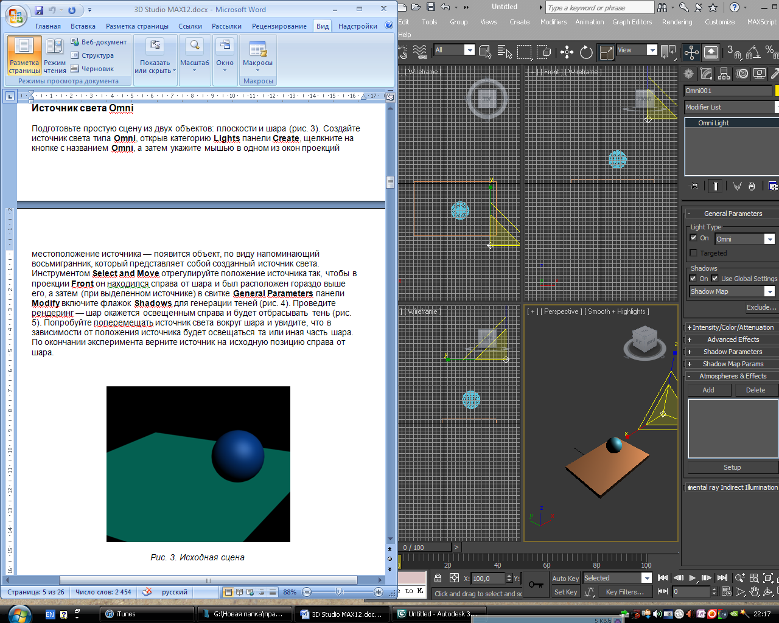Click the Word zoom slider handle
Image resolution: width=779 pixels, height=623 pixels.
click(x=339, y=592)
